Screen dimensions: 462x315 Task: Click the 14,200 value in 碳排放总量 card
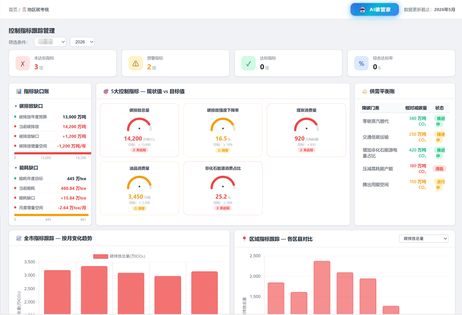[133, 139]
